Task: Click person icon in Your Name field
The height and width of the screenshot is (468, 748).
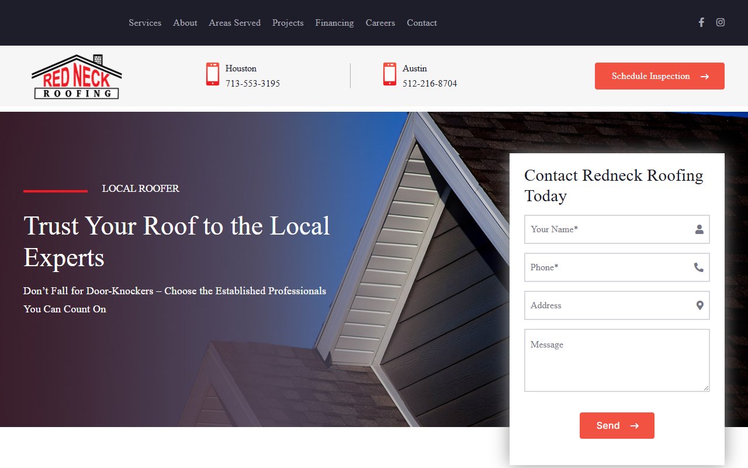Action: [x=699, y=229]
